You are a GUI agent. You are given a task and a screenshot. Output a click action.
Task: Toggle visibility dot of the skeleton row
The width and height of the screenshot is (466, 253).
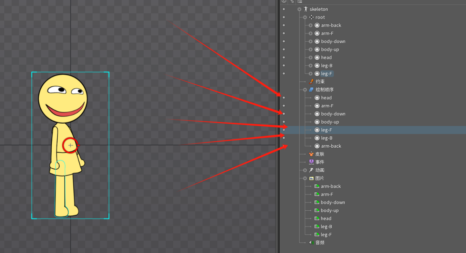(284, 9)
